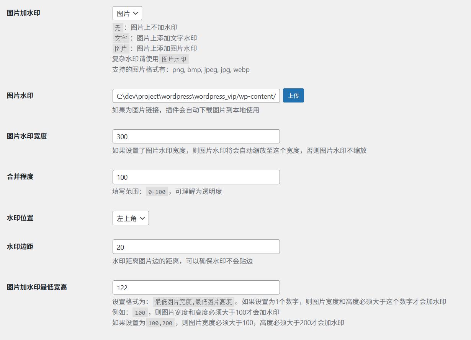
Task: Select the 合并程度 row label
Action: coord(20,177)
